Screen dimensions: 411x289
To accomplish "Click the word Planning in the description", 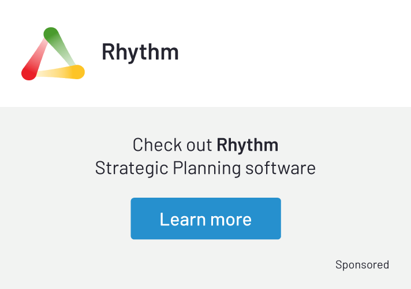I will pos(207,169).
